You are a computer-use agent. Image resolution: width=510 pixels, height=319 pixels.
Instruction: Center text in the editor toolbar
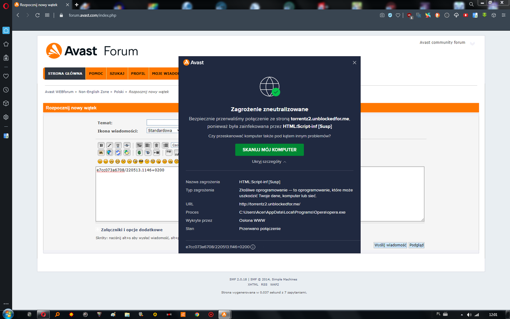click(157, 145)
